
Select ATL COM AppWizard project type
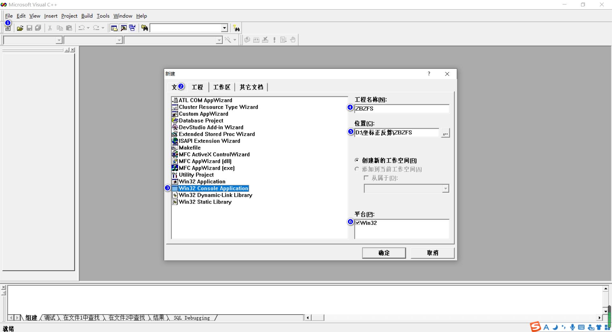coord(202,100)
